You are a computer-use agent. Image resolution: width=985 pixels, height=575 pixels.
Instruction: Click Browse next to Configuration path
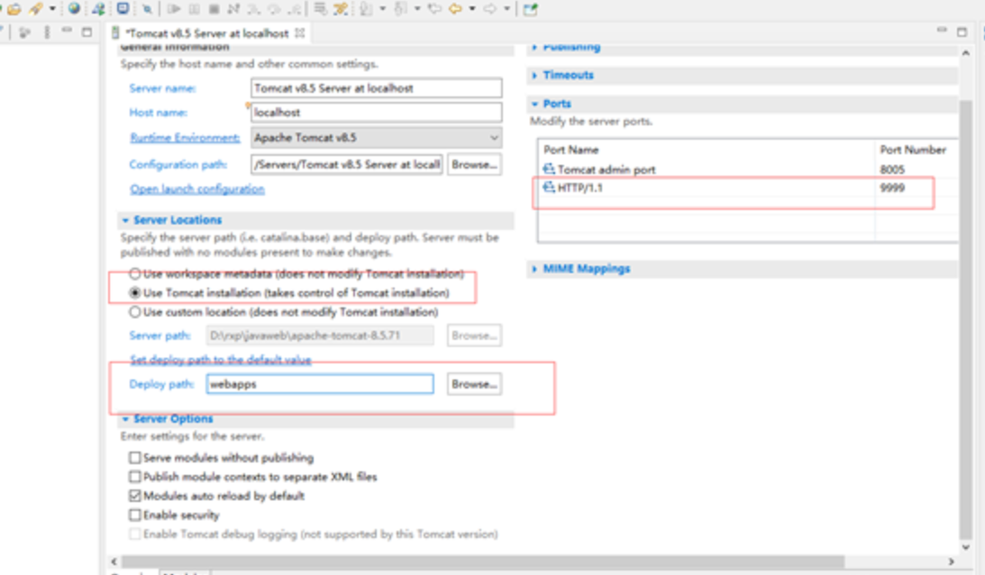[474, 165]
